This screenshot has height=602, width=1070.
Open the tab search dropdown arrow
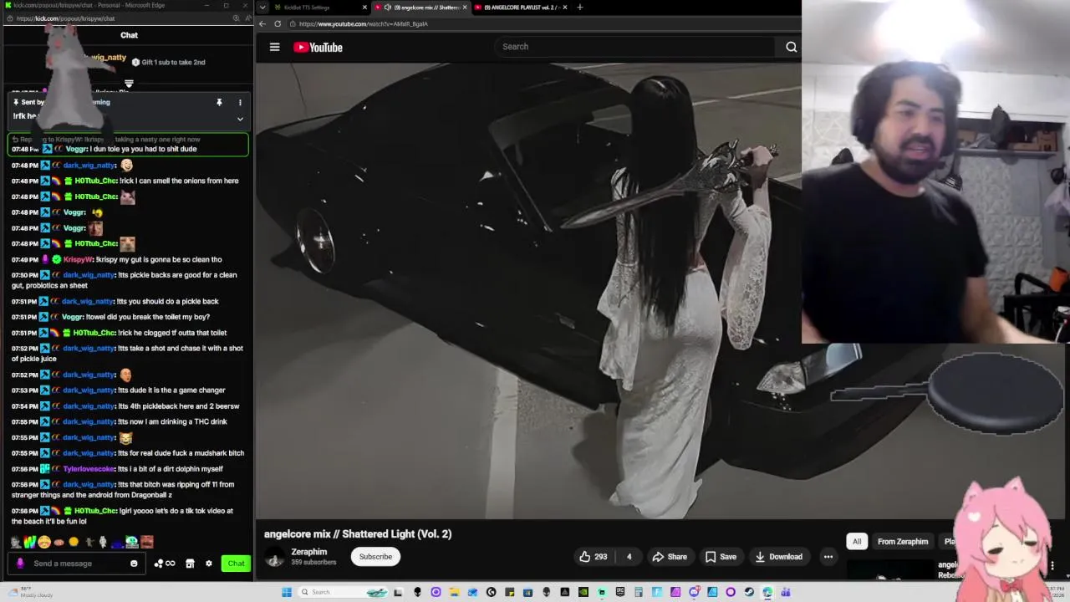[x=262, y=8]
